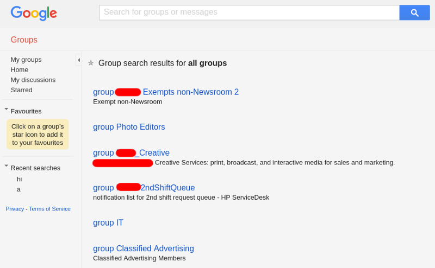Open the Creative group link

153,153
